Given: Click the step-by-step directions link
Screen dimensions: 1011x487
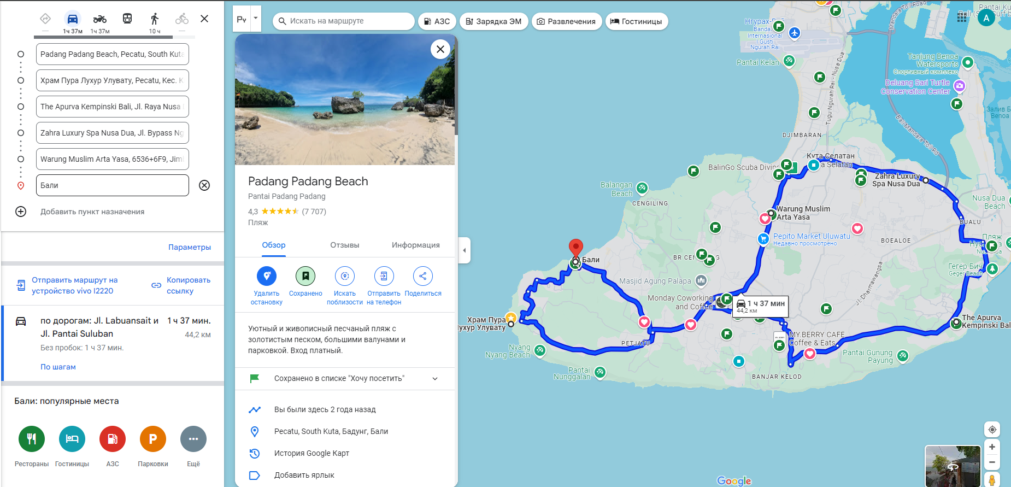Looking at the screenshot, I should 58,367.
